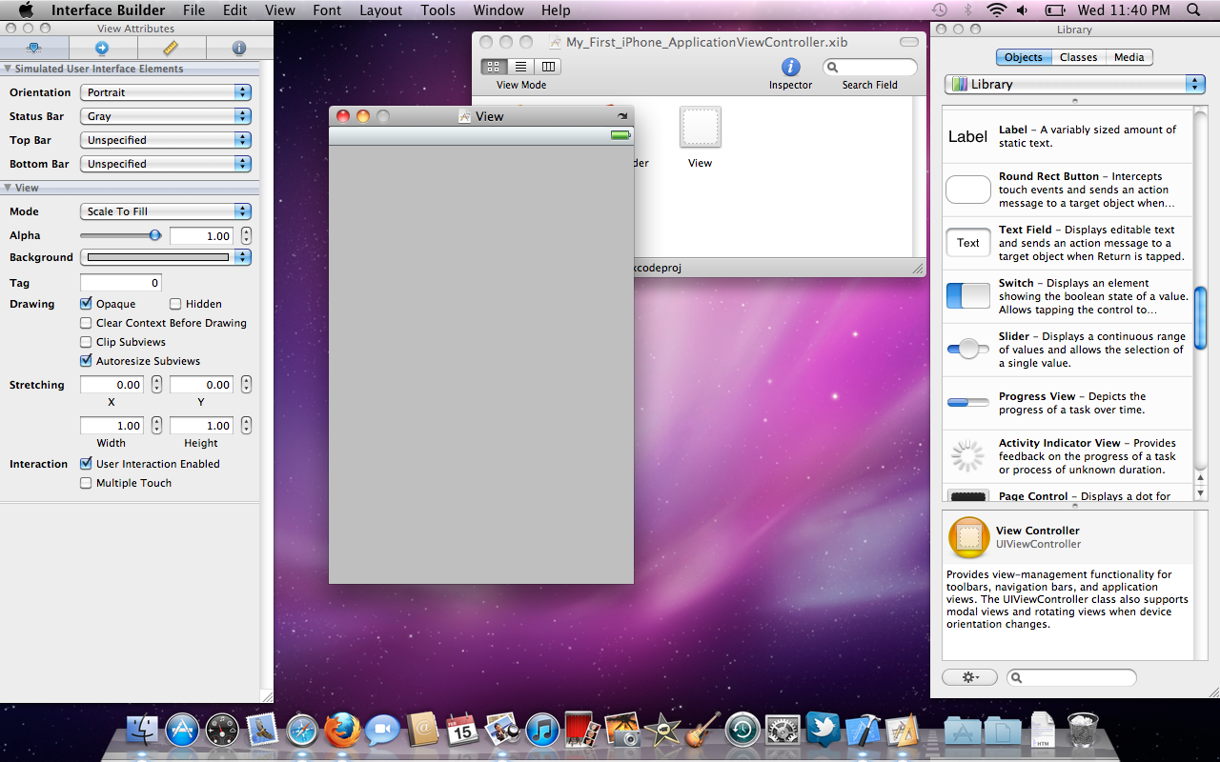1220x762 pixels.
Task: Click the Stretching Width input field
Action: (112, 426)
